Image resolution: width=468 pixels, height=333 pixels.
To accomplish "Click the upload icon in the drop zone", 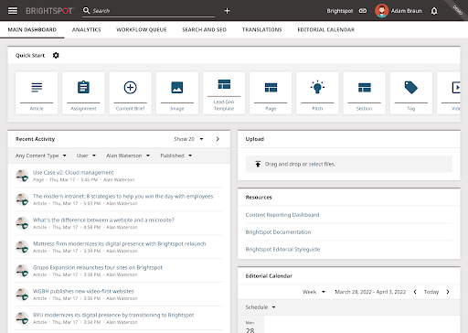I will tap(258, 164).
